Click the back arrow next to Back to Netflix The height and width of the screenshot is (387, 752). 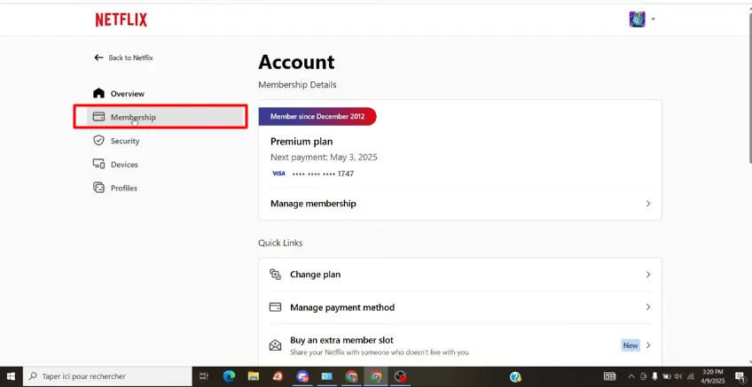(x=98, y=58)
